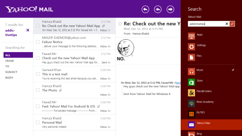
Task: Click the Yahoo! Mail logo
Action: 29,9
